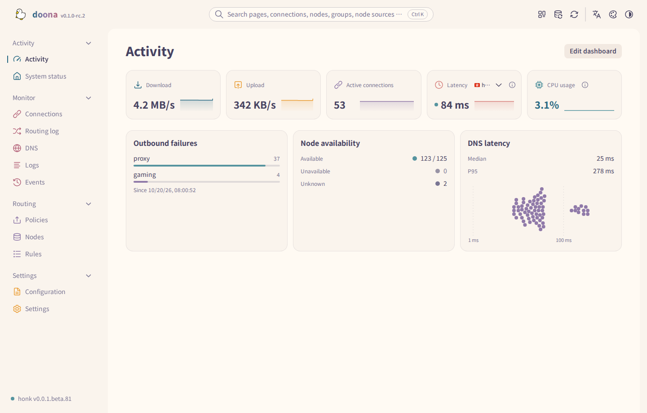The height and width of the screenshot is (413, 647).
Task: Click the info icon in the Latency card
Action: (512, 85)
